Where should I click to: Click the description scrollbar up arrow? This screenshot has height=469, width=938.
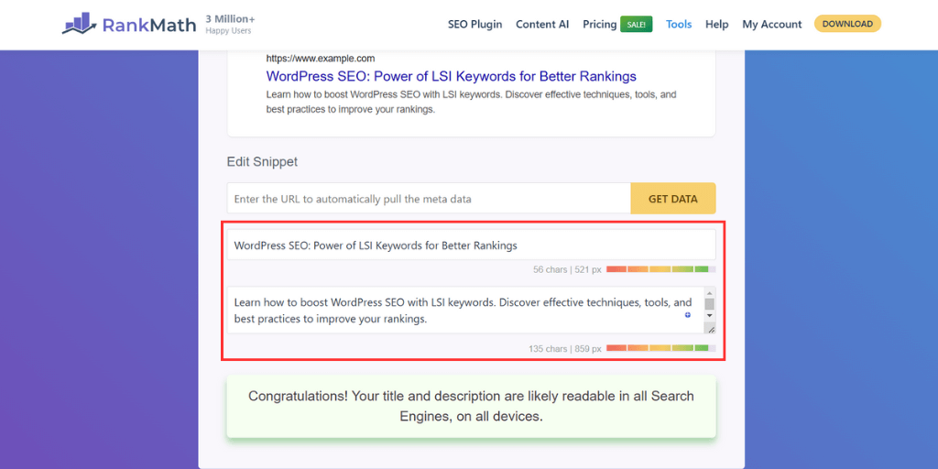click(x=710, y=292)
